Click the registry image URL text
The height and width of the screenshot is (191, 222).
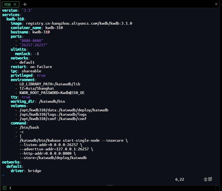click(x=79, y=23)
